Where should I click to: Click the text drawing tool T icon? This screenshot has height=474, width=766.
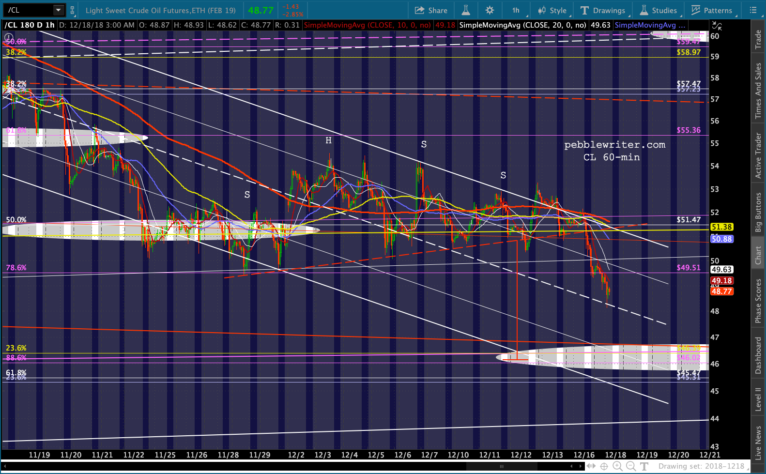click(644, 466)
